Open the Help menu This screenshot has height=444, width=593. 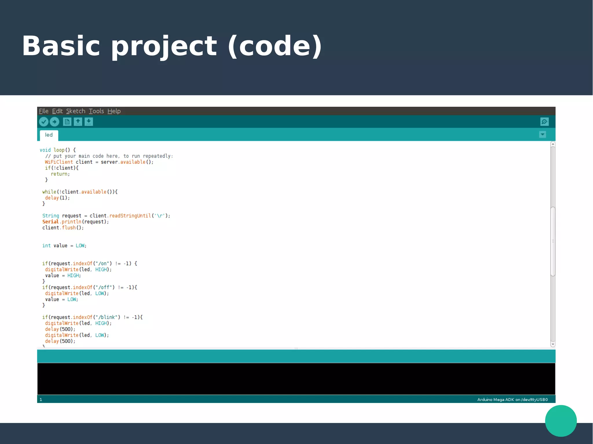pyautogui.click(x=114, y=111)
